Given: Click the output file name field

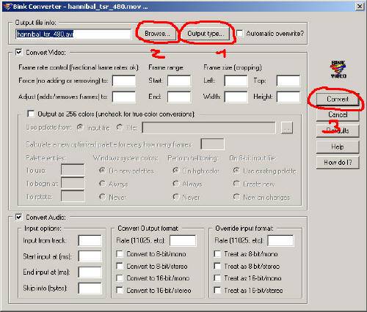Looking at the screenshot, I should click(x=73, y=34).
